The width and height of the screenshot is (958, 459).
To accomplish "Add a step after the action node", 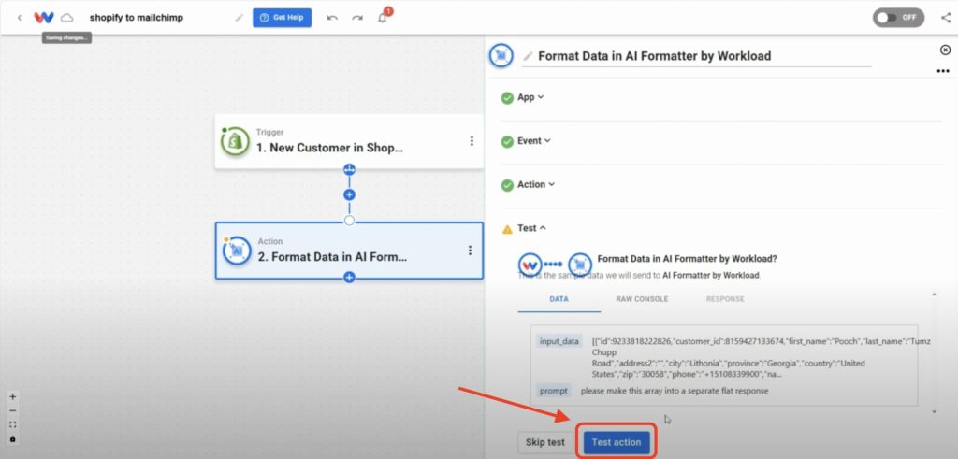I will click(x=350, y=278).
